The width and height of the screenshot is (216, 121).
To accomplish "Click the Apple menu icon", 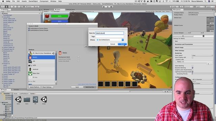I will [3, 1].
